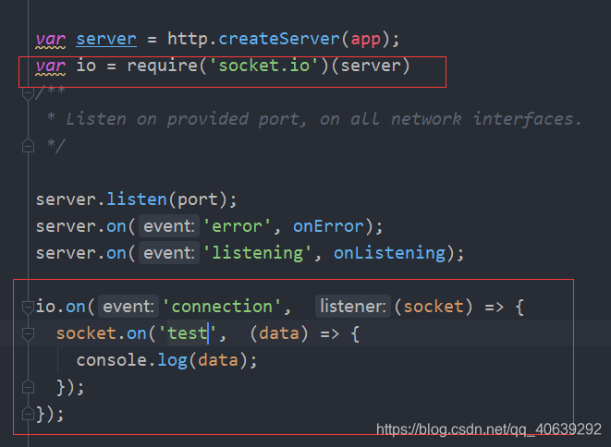This screenshot has width=611, height=447.
Task: Click the 'event:' hint before 'error'
Action: click(169, 226)
